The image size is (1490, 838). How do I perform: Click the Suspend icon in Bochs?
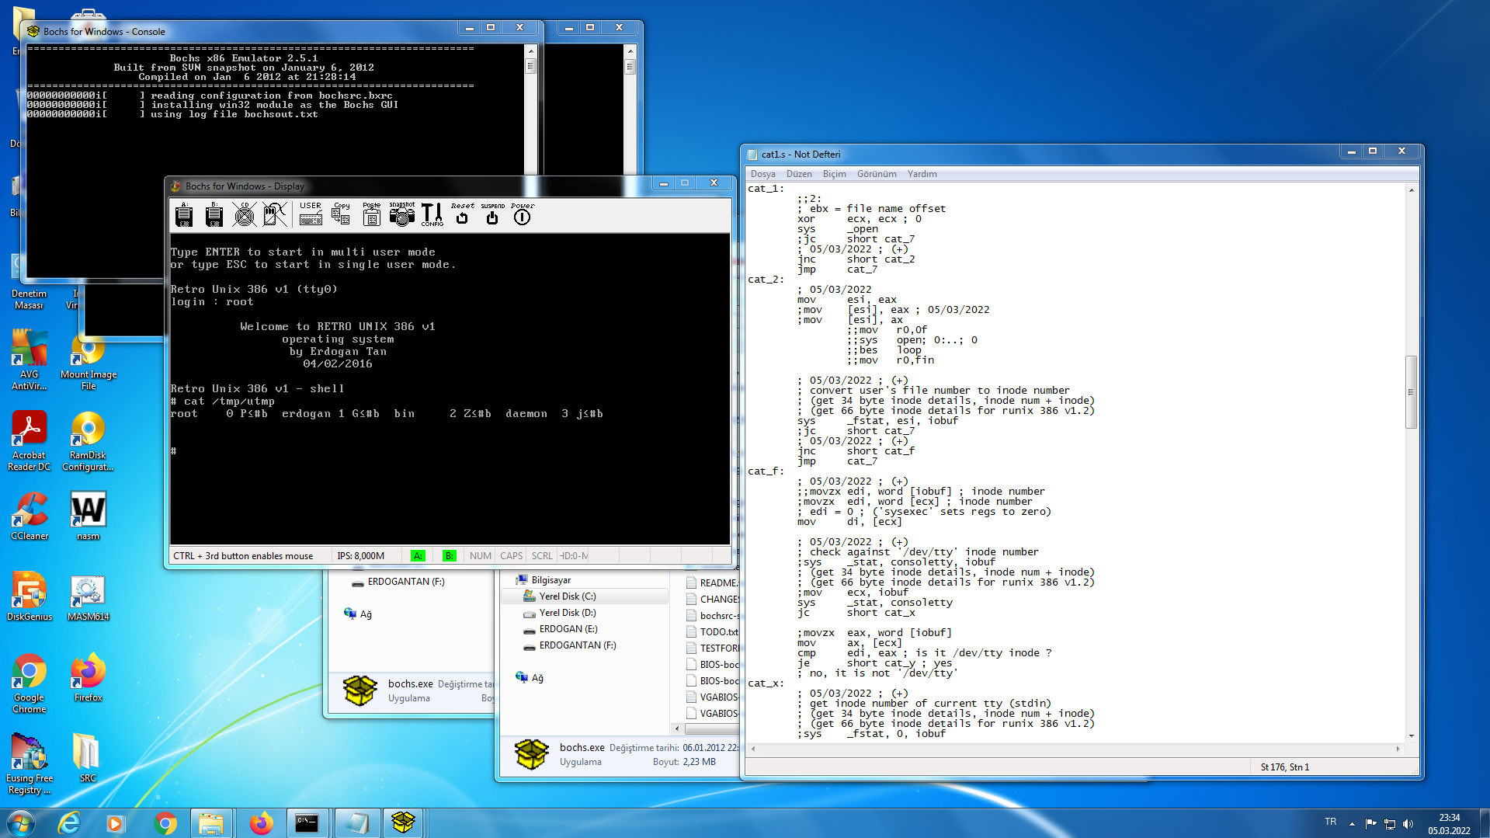click(492, 214)
